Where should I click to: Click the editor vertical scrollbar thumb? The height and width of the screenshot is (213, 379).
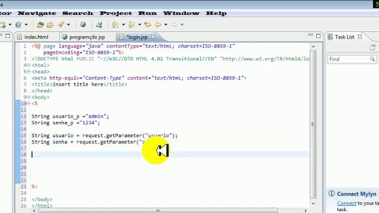pyautogui.click(x=313, y=124)
